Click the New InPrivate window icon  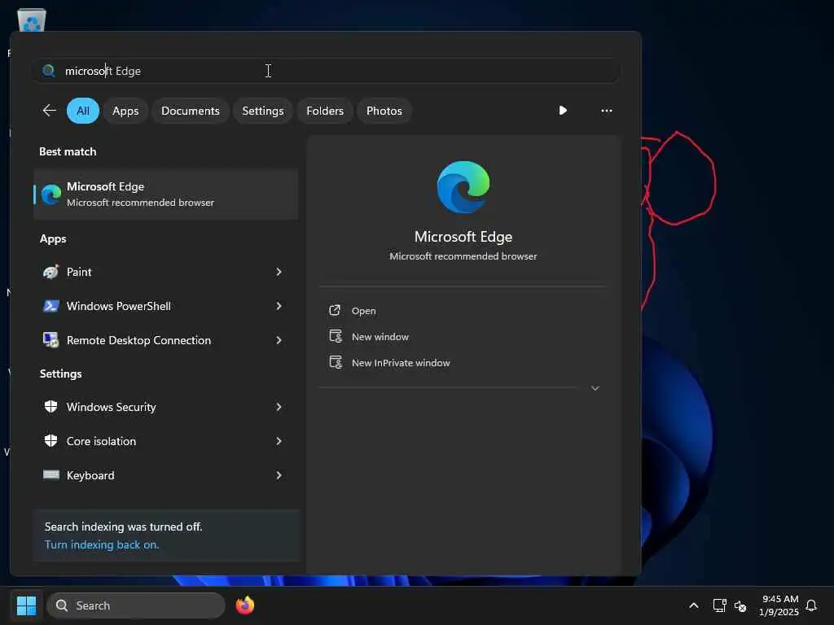click(336, 362)
